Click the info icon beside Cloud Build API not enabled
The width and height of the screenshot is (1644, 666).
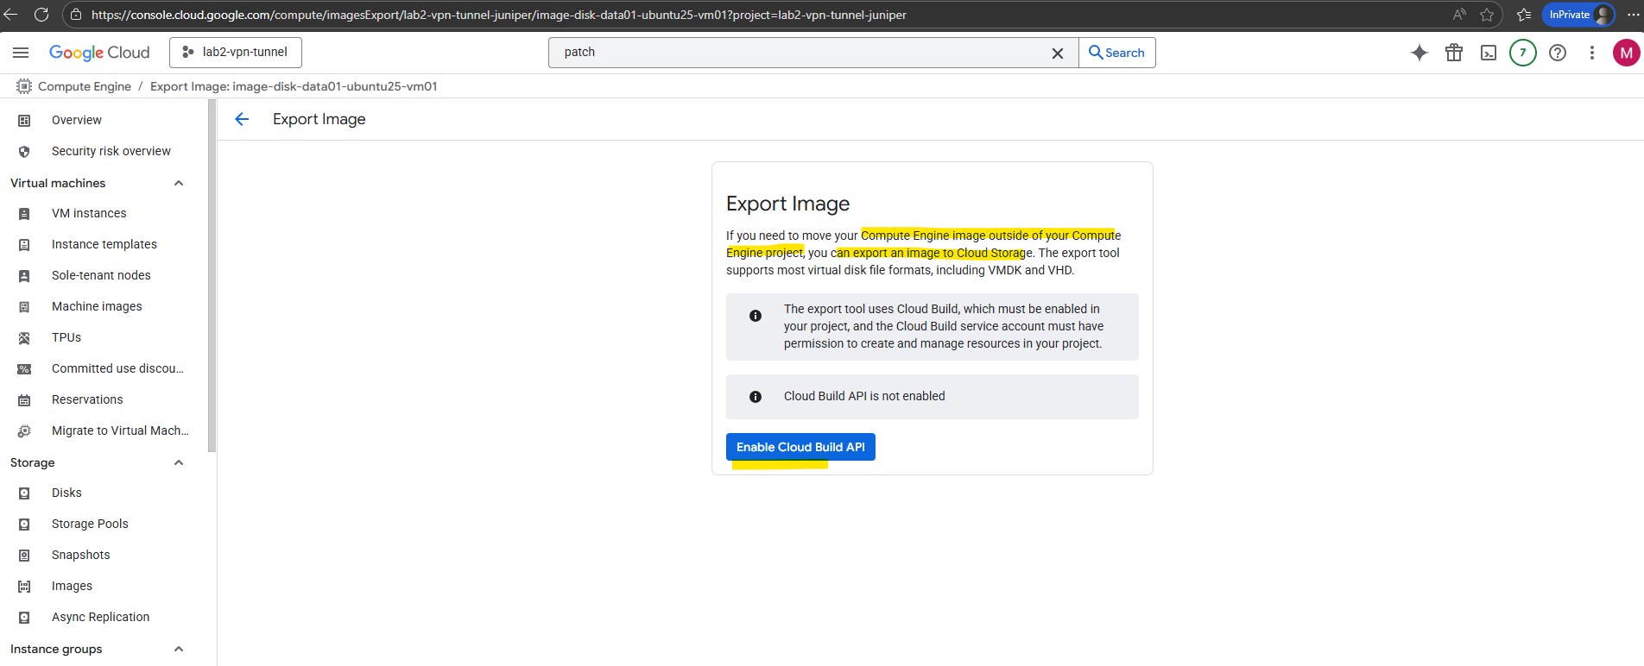point(756,397)
